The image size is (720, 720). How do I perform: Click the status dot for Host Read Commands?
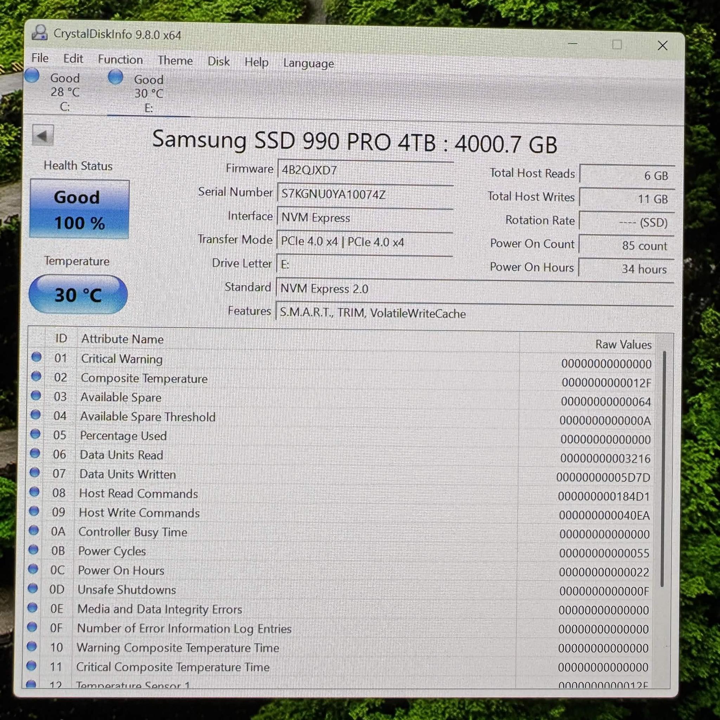34,492
